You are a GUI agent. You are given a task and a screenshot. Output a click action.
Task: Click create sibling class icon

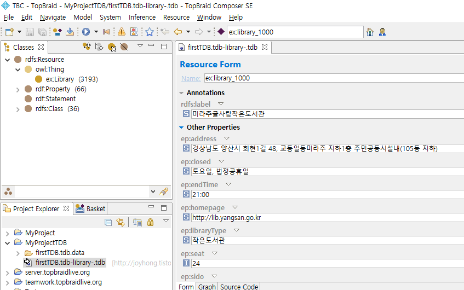pyautogui.click(x=99, y=47)
